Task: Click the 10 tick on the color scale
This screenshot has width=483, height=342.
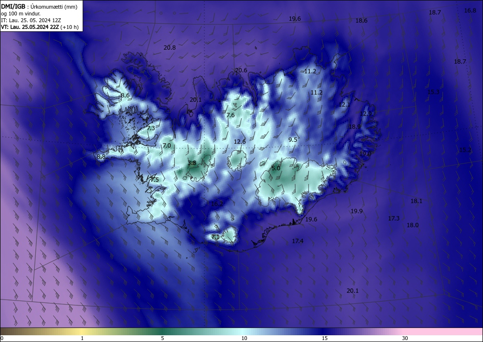Action: point(244,338)
